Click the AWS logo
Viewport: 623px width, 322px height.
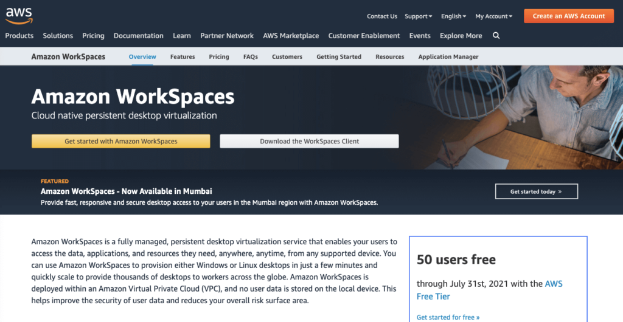[19, 15]
